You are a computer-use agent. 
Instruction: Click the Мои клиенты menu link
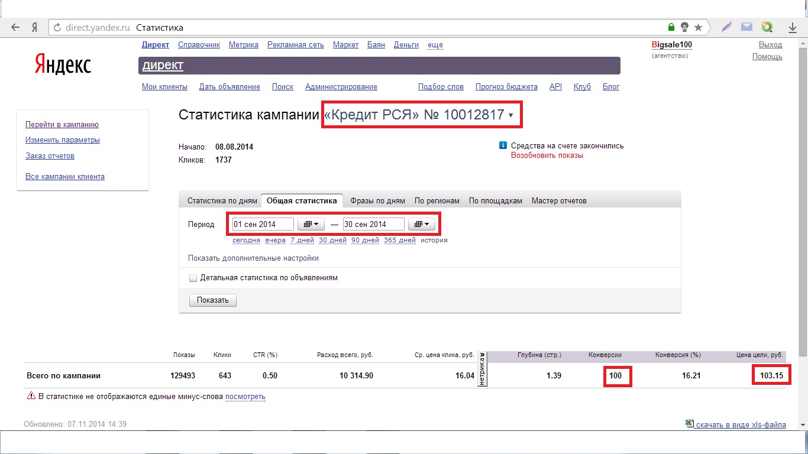[x=164, y=86]
